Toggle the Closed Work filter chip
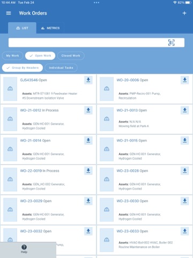This screenshot has width=193, height=258. click(x=71, y=56)
